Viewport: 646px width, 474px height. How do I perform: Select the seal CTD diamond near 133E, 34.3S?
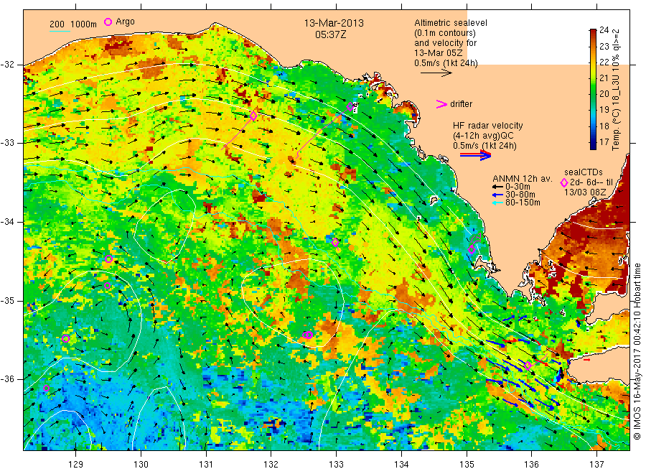tap(335, 242)
